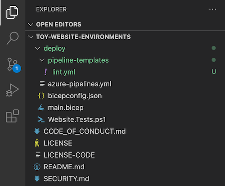Open the Extensions view
Image resolution: width=225 pixels, height=186 pixels.
point(12,116)
